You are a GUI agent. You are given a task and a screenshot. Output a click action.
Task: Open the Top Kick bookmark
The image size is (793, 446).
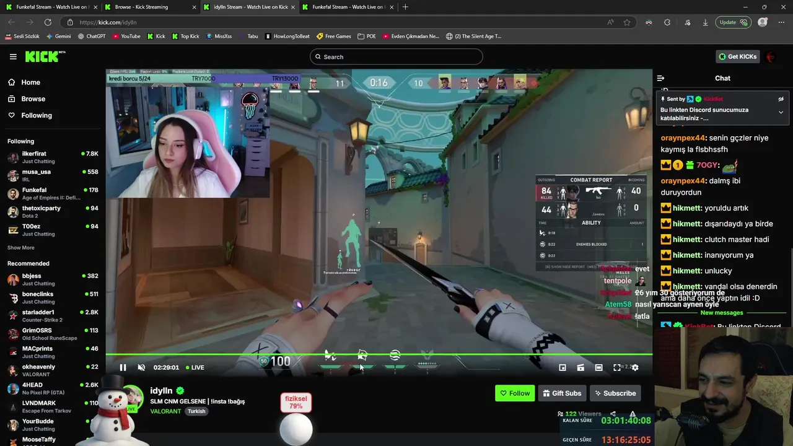(185, 36)
